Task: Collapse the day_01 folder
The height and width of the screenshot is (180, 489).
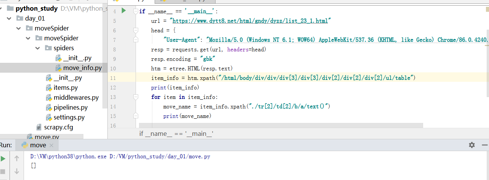Action: (x=9, y=18)
